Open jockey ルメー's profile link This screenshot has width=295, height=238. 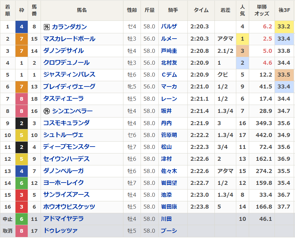[169, 39]
